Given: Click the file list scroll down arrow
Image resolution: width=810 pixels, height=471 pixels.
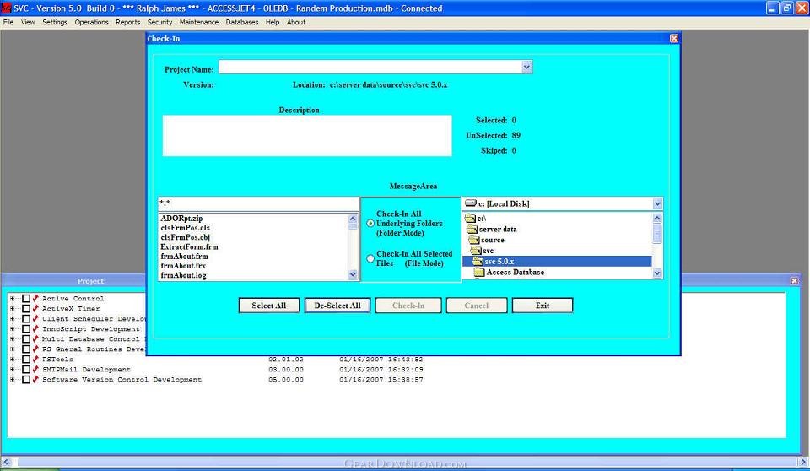Looking at the screenshot, I should pyautogui.click(x=353, y=274).
